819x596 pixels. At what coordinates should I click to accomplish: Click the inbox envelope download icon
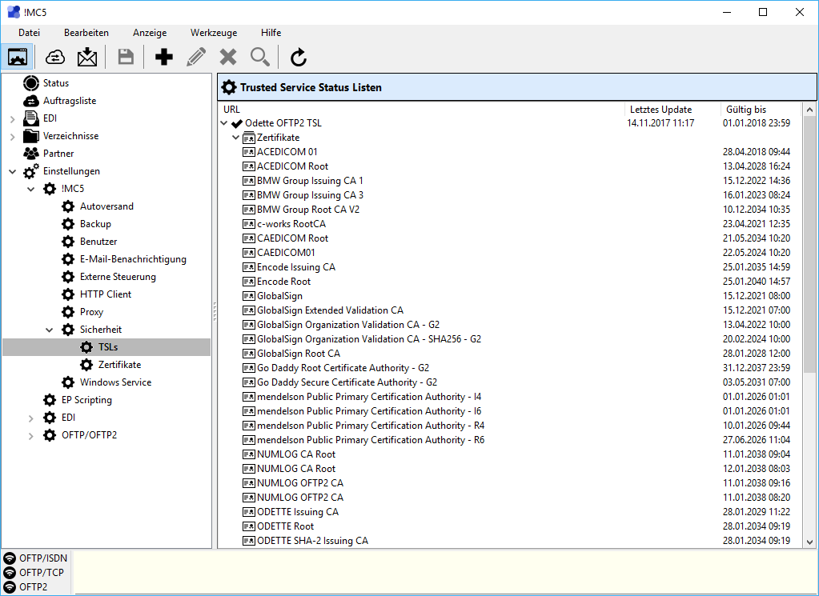[87, 57]
